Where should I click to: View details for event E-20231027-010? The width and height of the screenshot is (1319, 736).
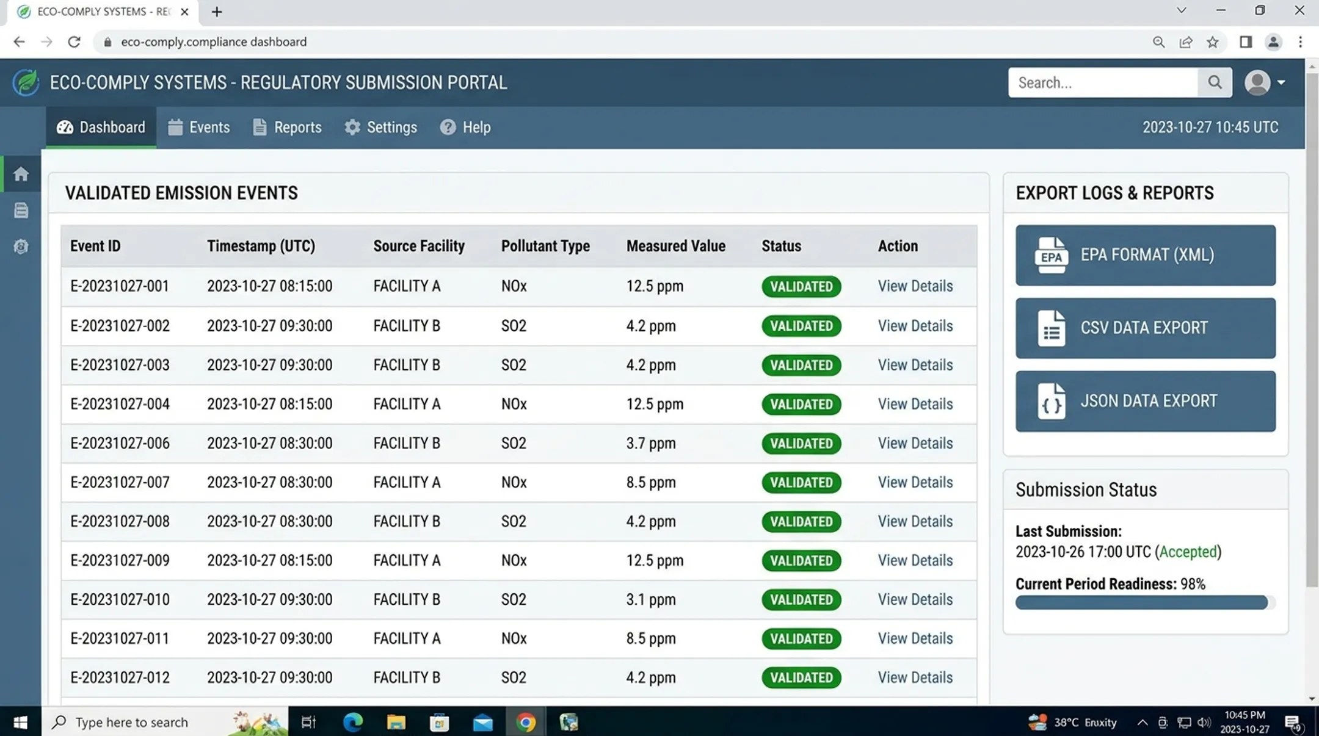pyautogui.click(x=915, y=599)
